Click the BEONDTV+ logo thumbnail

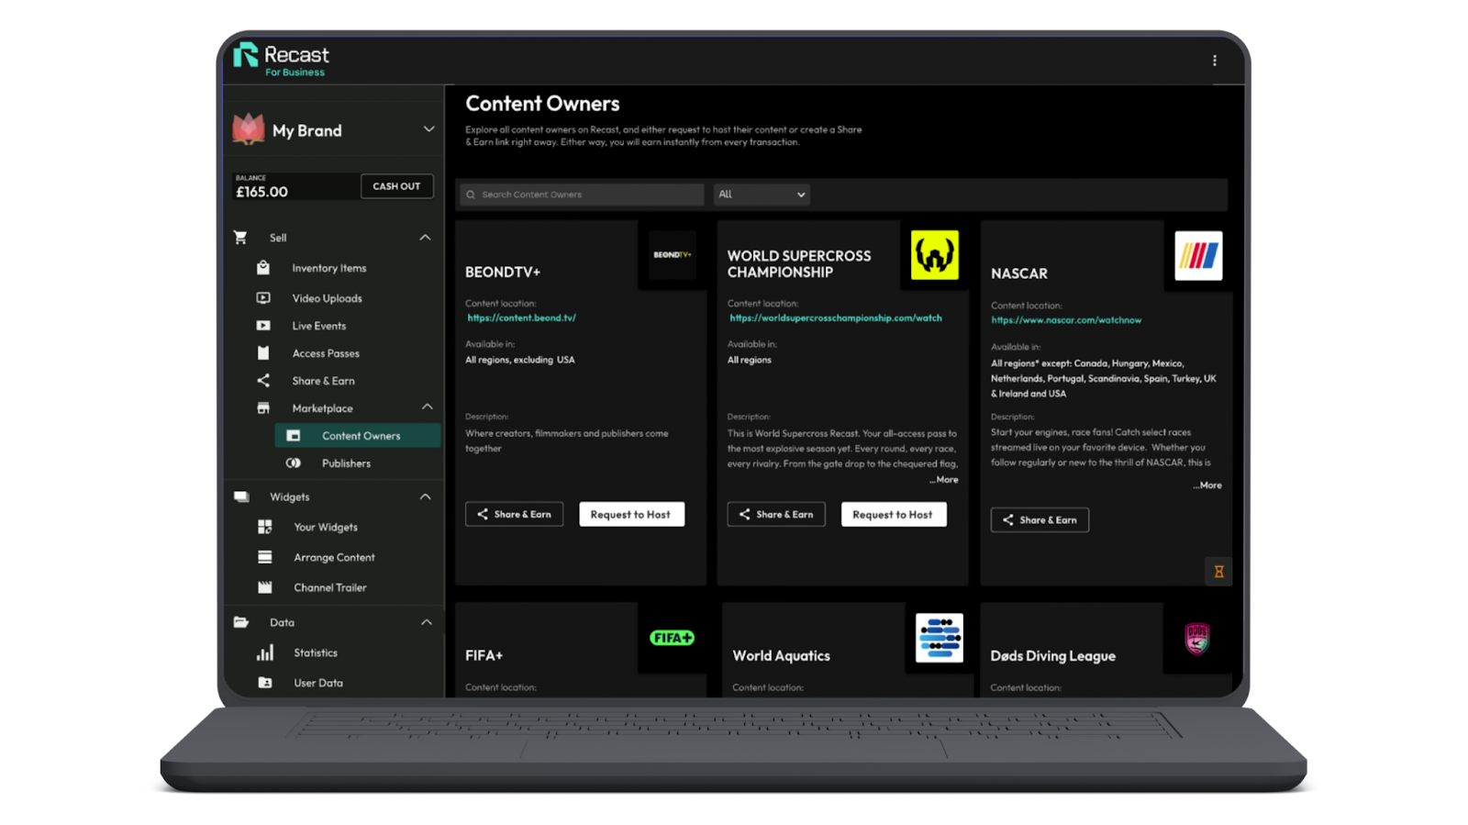click(x=673, y=255)
